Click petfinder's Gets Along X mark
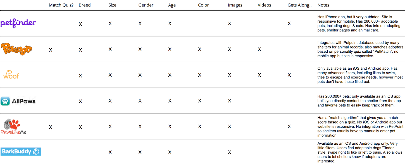The image size is (405, 165). (289, 23)
